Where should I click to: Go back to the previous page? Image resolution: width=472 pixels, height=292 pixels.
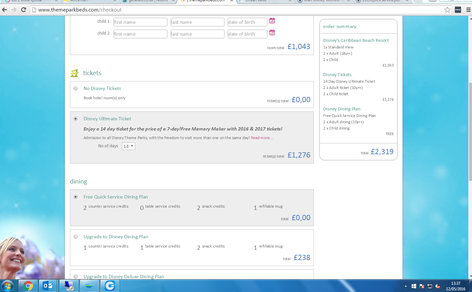tap(5, 10)
